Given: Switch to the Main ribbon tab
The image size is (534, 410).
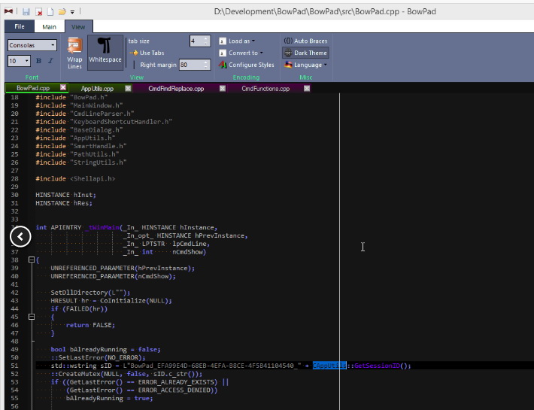Looking at the screenshot, I should click(x=49, y=26).
